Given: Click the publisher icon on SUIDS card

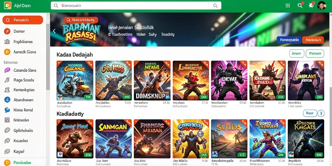Looking at the screenshot, I should 214,154.
